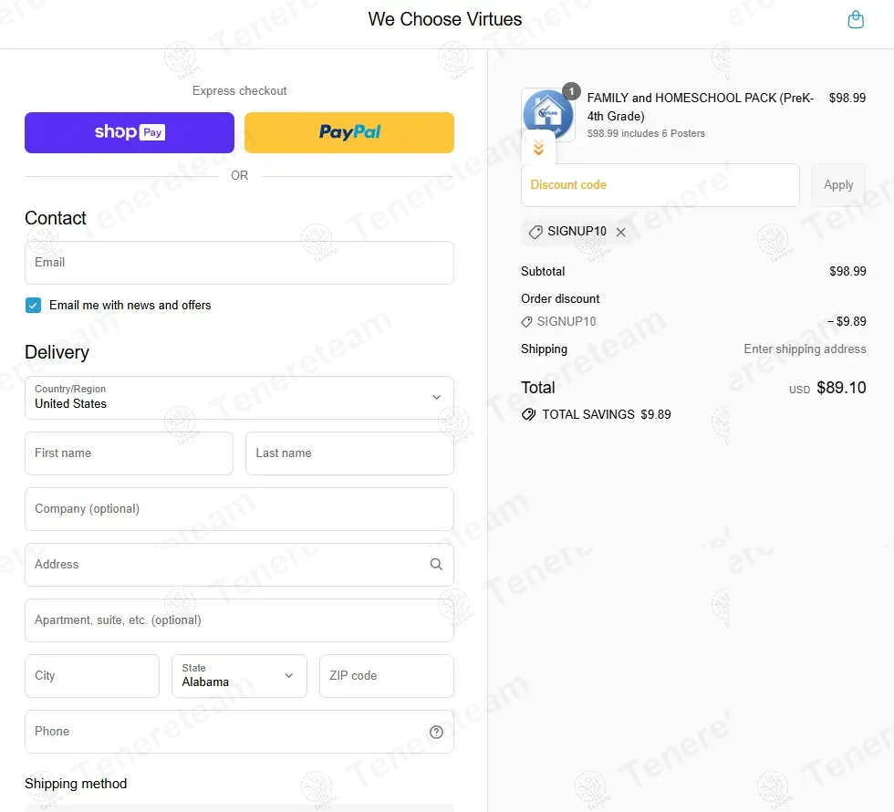
Task: Open the State dropdown showing Alabama
Action: coord(239,676)
